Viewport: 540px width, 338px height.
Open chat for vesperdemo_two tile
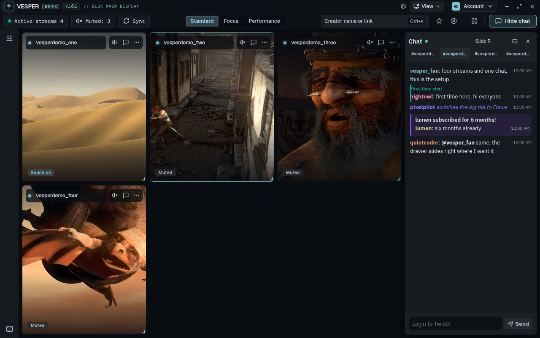click(254, 42)
